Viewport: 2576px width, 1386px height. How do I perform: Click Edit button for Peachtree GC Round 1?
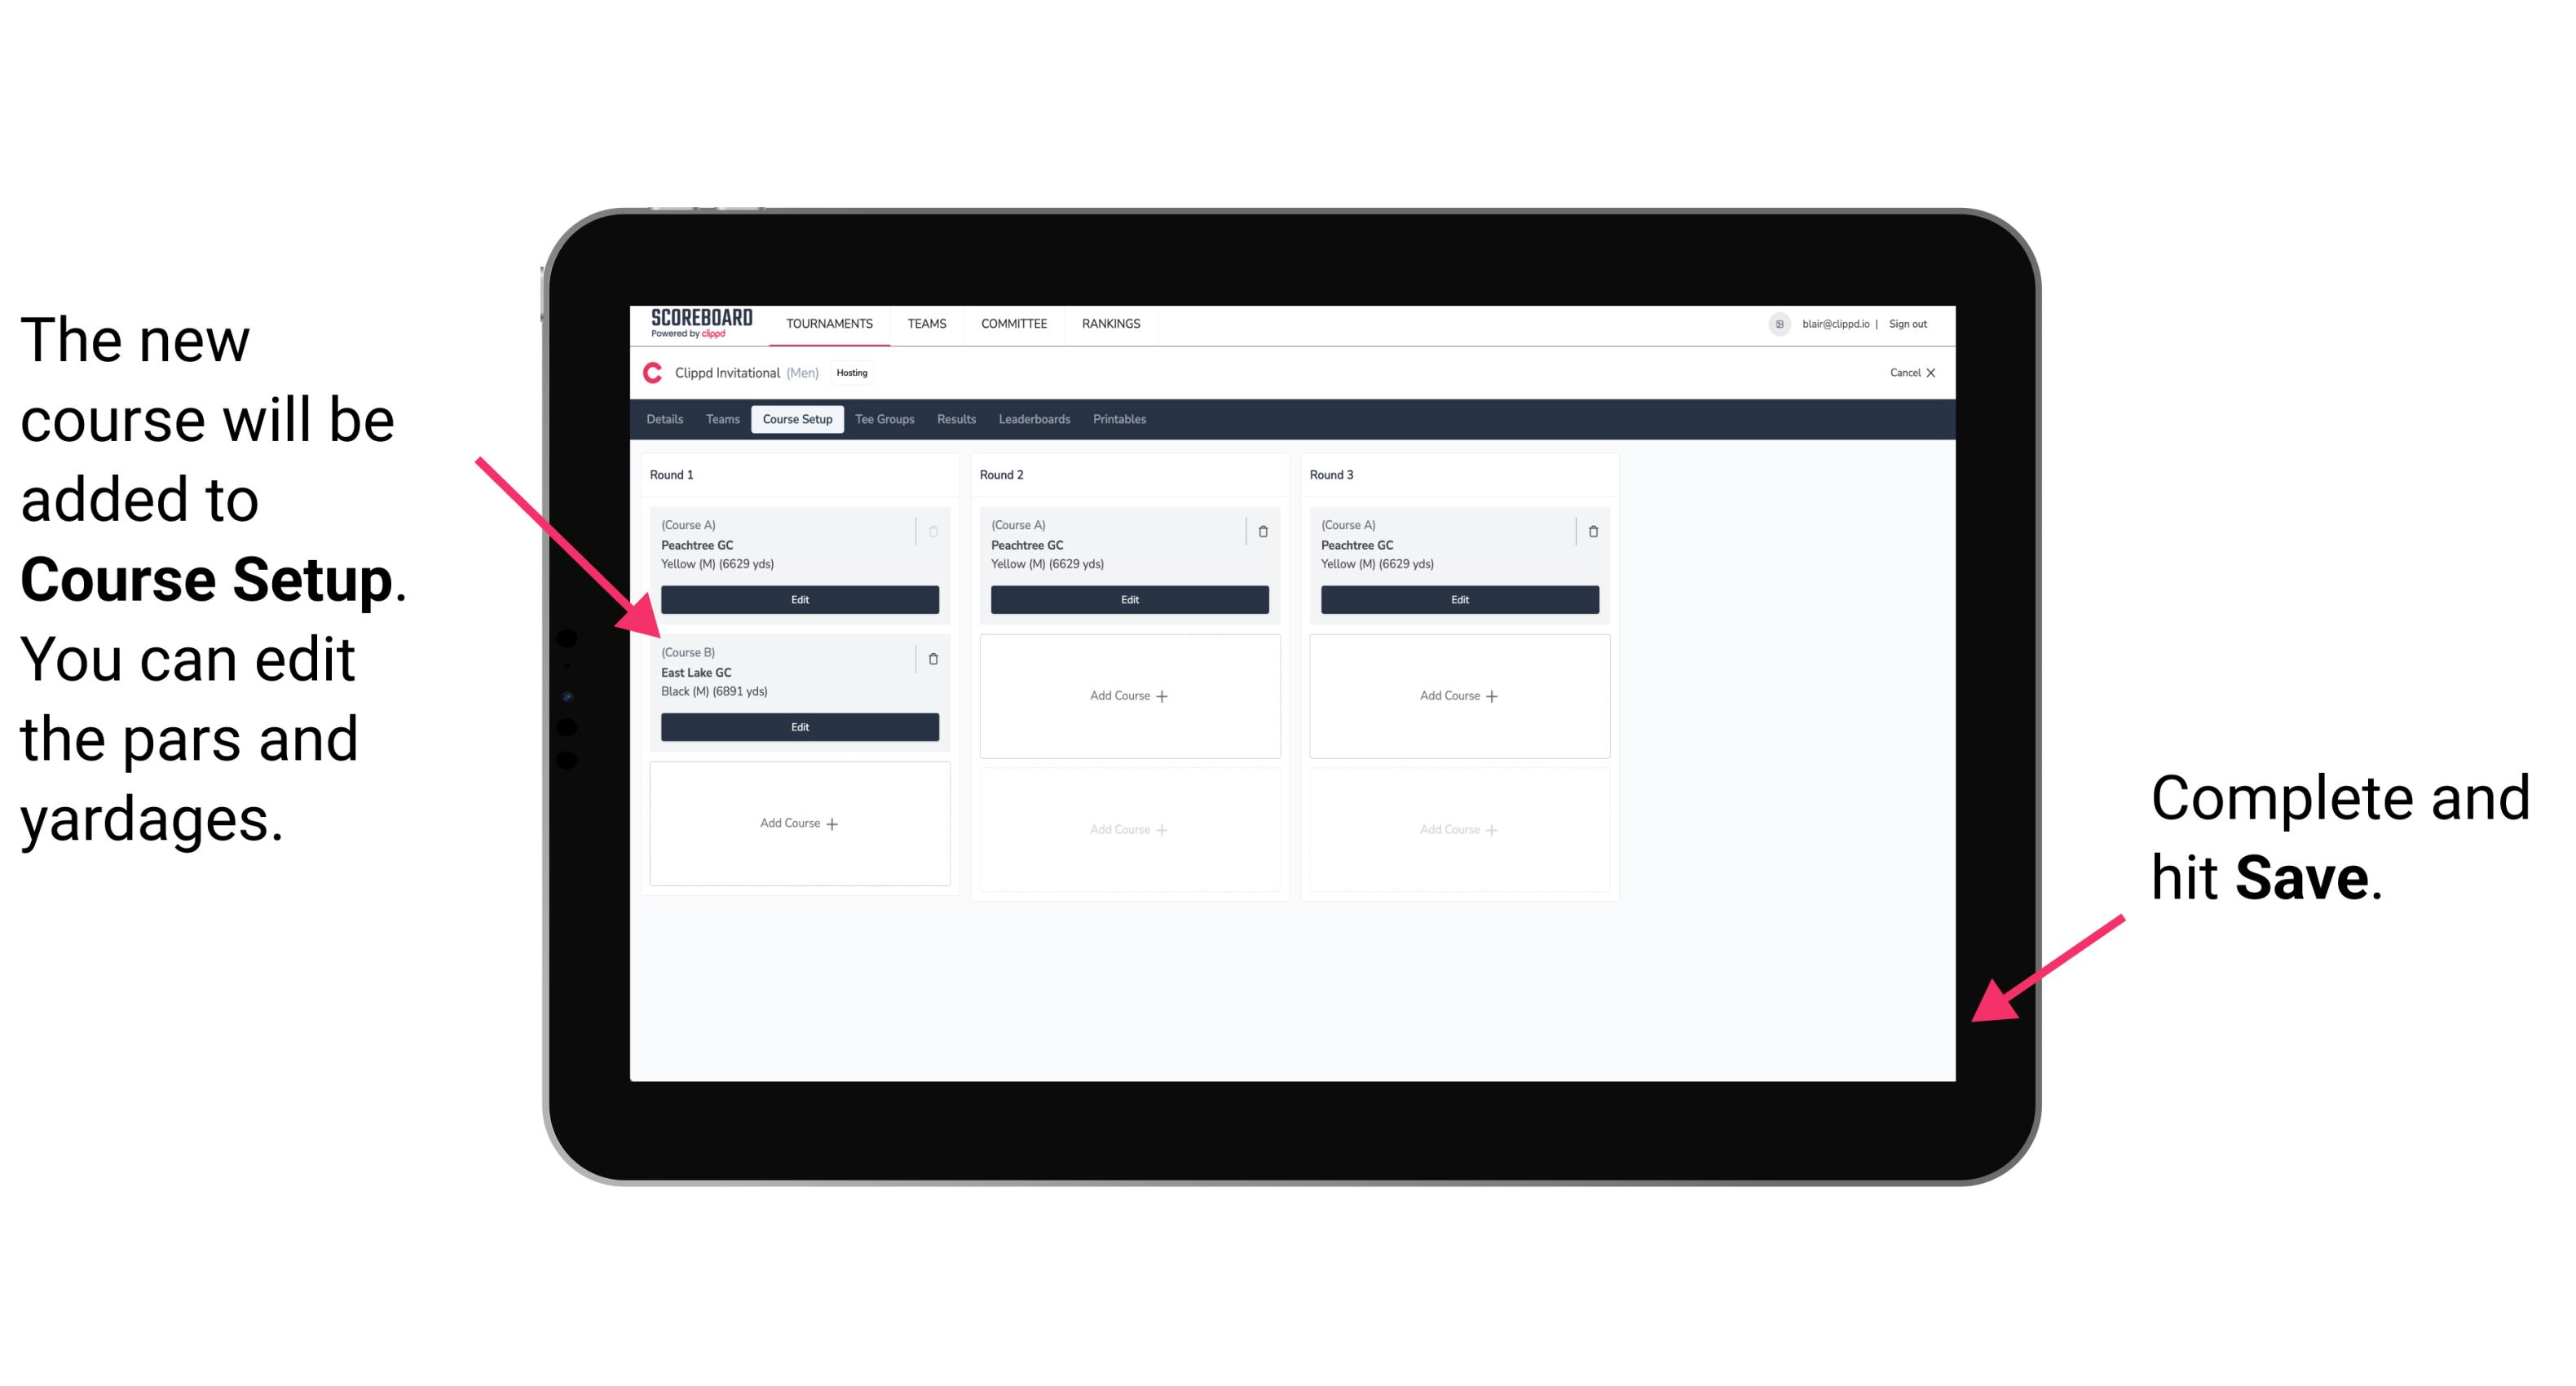pyautogui.click(x=798, y=599)
